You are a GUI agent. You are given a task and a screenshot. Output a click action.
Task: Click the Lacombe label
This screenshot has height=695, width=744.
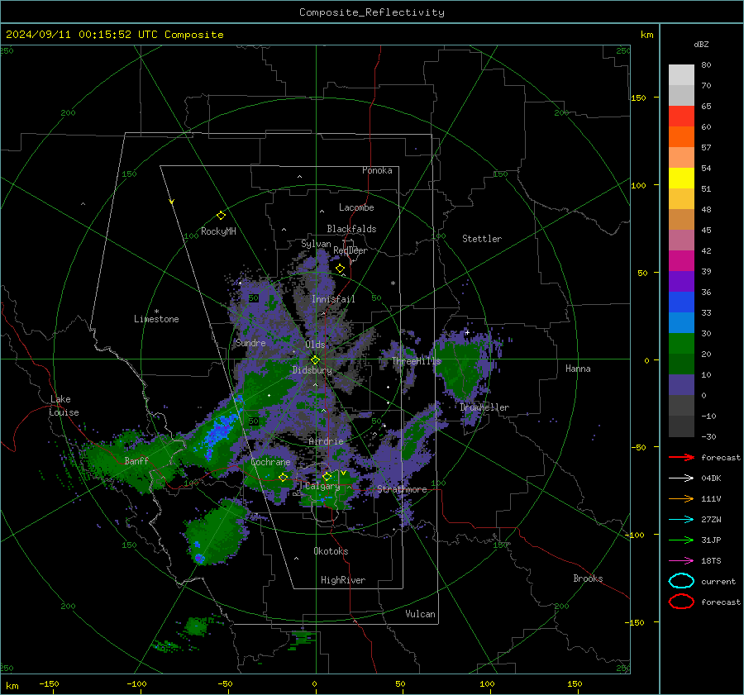click(356, 207)
